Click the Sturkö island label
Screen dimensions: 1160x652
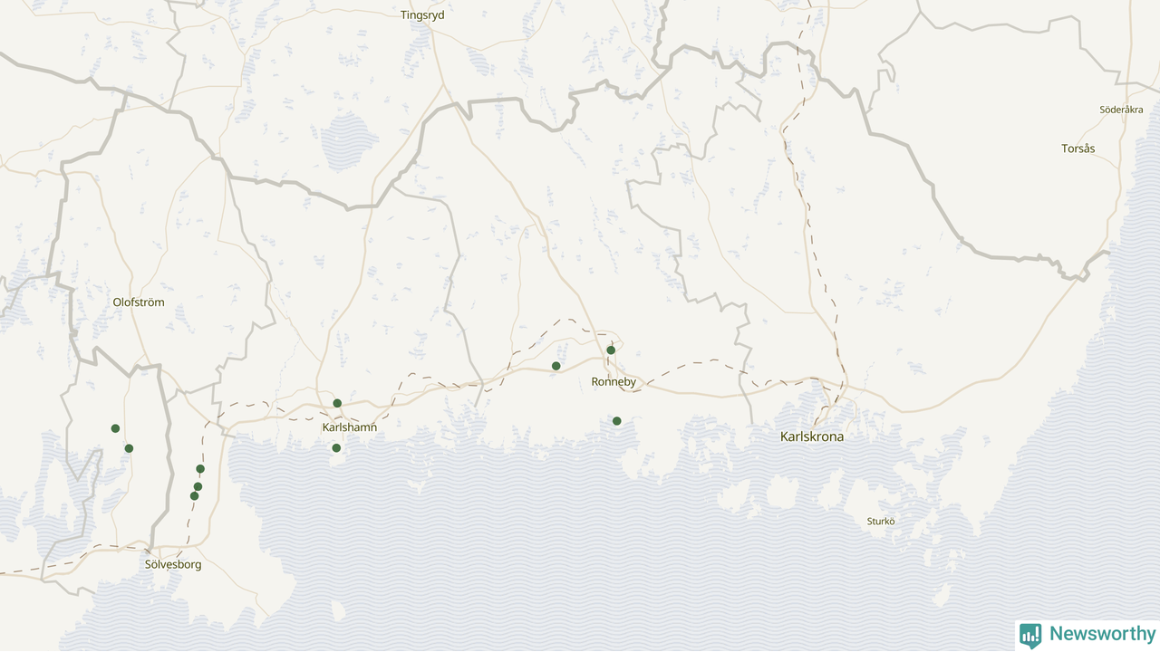[x=881, y=521]
